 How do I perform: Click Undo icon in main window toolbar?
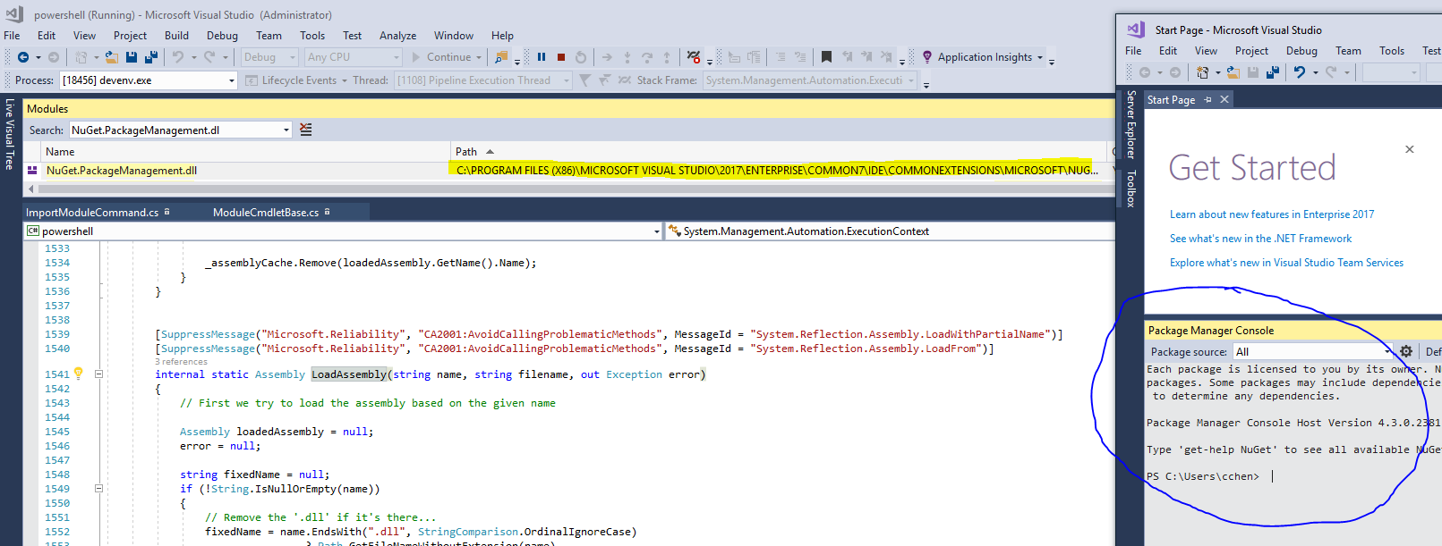point(178,57)
